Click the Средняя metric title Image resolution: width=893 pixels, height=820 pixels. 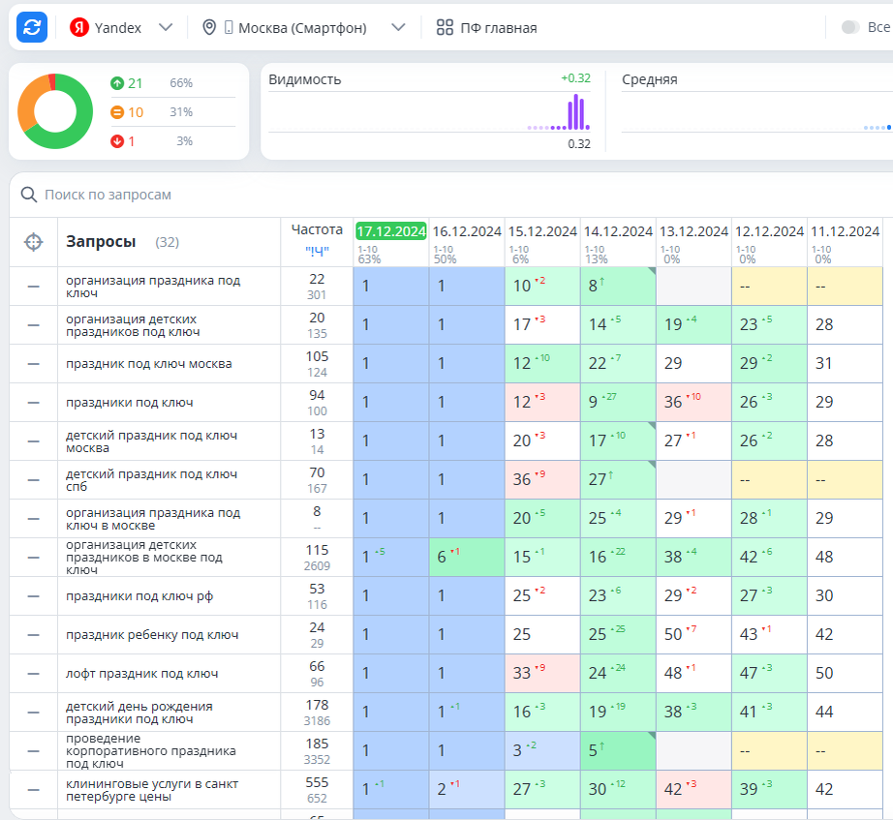(650, 79)
